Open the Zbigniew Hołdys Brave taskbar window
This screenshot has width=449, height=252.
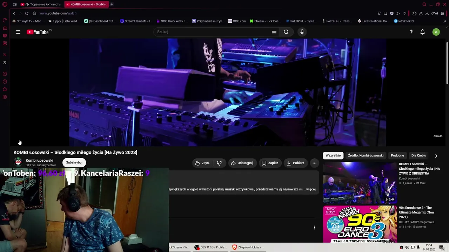tap(248, 247)
